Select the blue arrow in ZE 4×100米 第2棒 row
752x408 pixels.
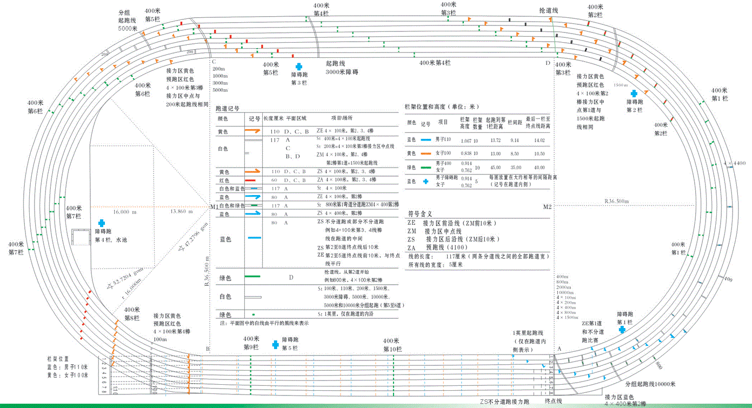tap(252, 197)
